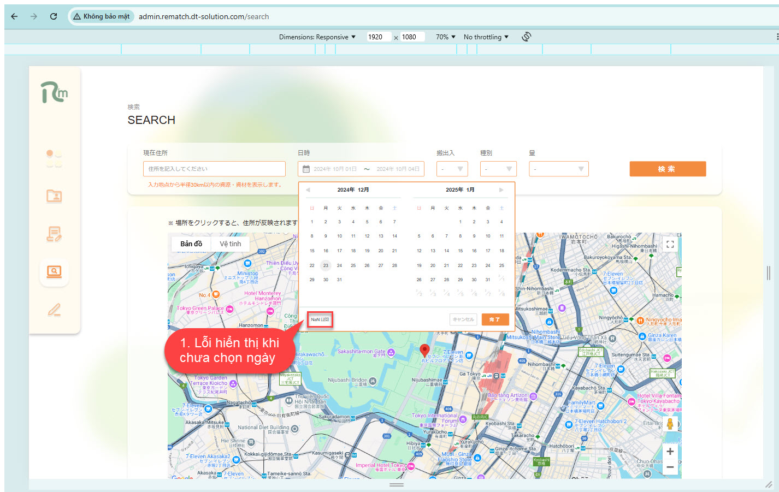Open the user folder icon in sidebar

tap(54, 195)
